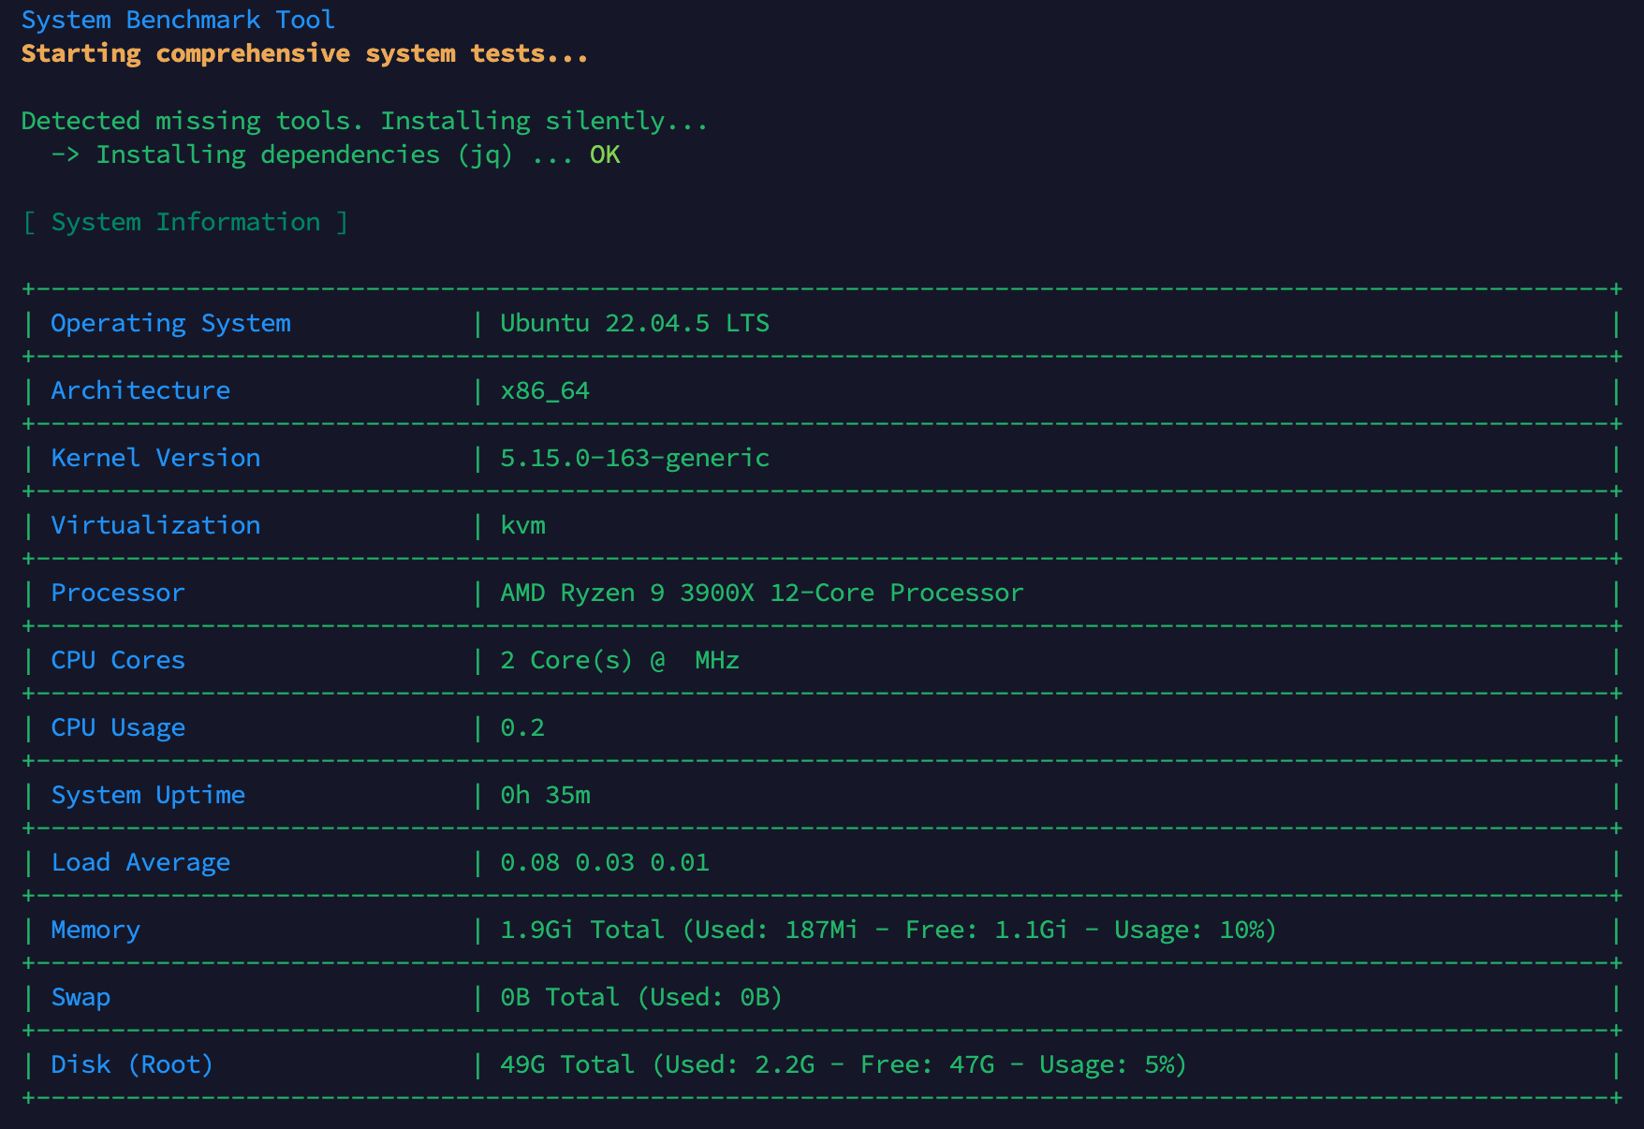Viewport: 1644px width, 1129px height.
Task: Click the 'Starting comprehensive system tests' line
Action: coord(304,53)
